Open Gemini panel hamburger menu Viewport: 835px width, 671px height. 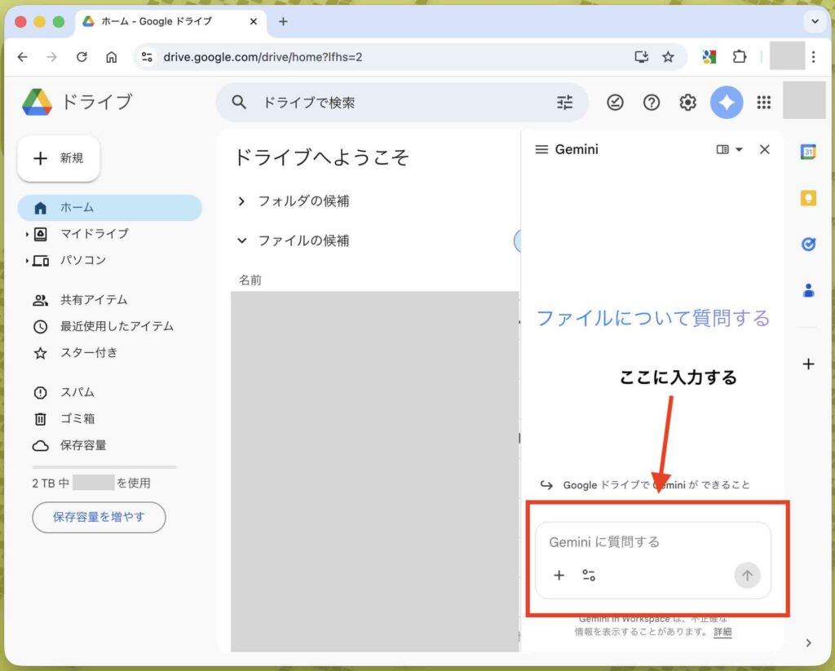pos(541,150)
